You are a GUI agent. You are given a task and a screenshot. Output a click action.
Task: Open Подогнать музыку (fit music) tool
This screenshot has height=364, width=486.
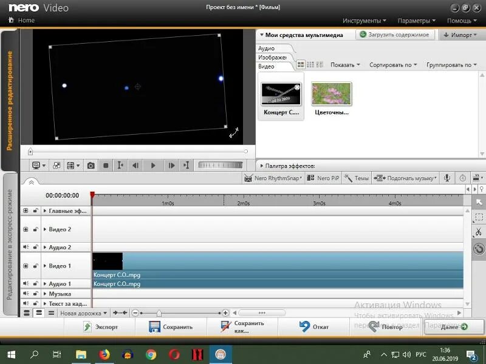tap(405, 178)
